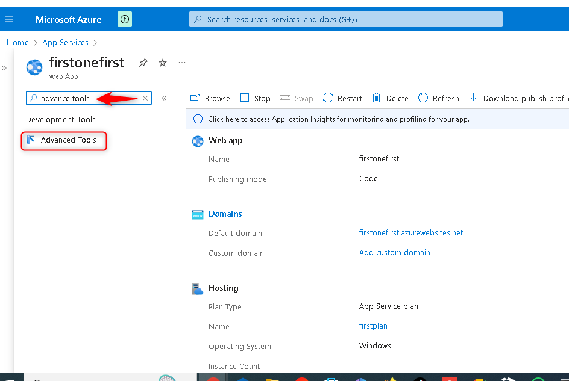Viewport: 569px width, 381px height.
Task: Go to Home breadcrumb
Action: tap(17, 42)
